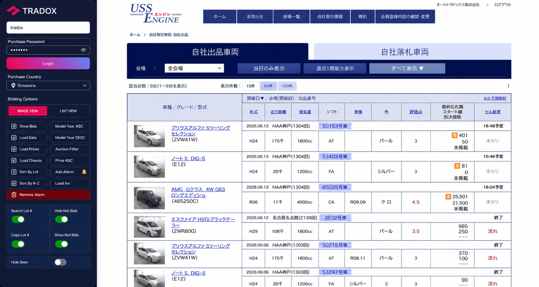Viewport: 539px width, 287px height.
Task: Open AMG Gクラス 4W G63 vehicle link
Action: point(198,192)
